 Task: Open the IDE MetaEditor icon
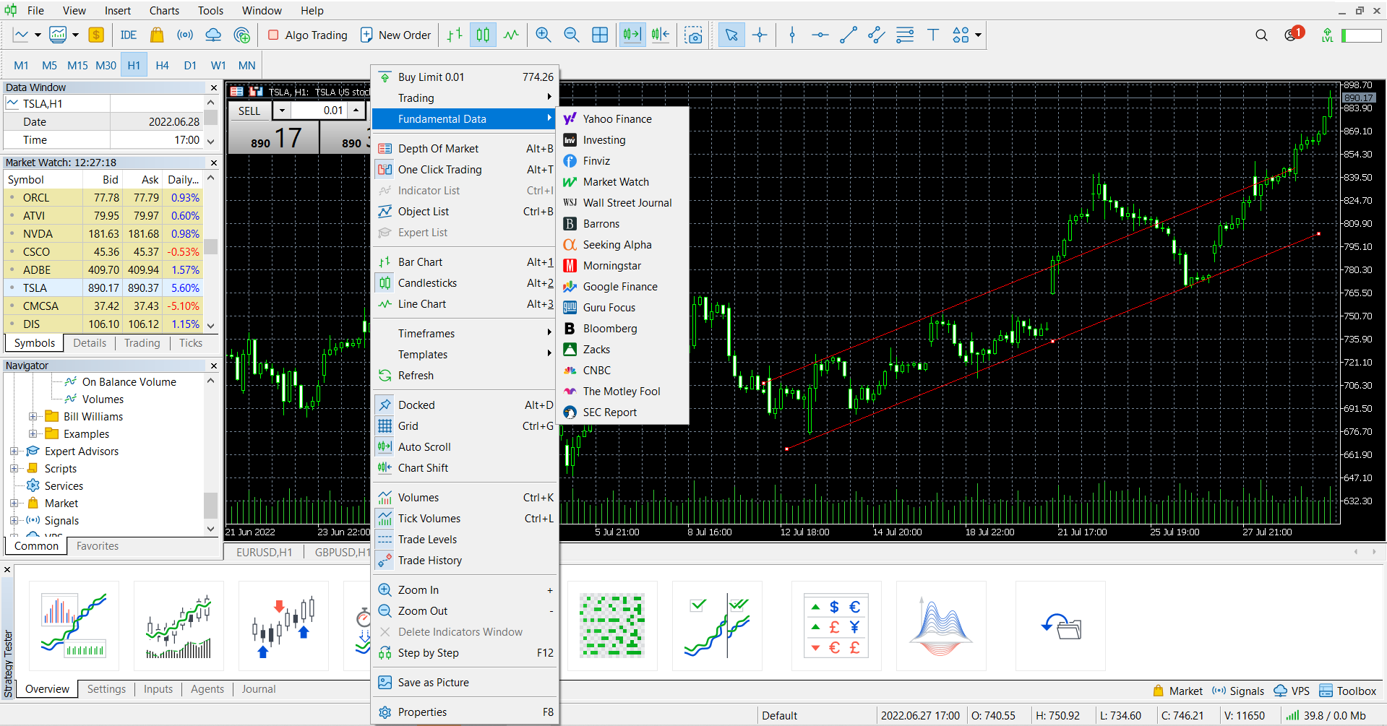pyautogui.click(x=129, y=35)
